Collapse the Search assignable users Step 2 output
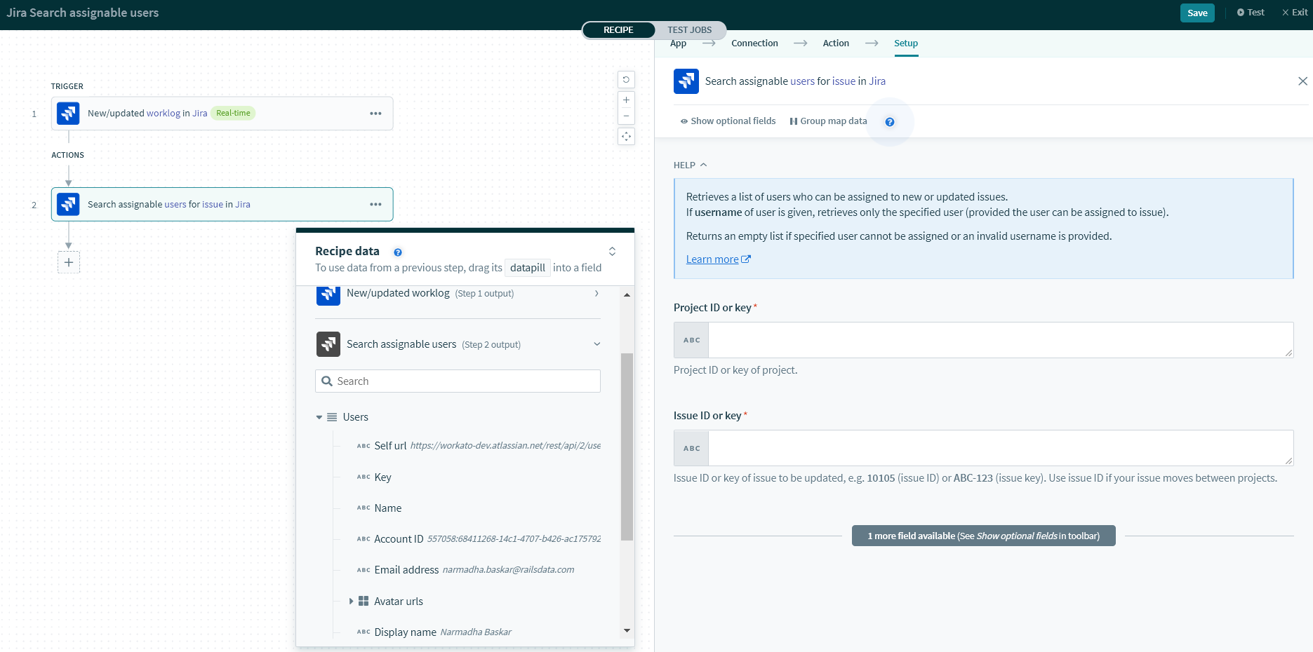The image size is (1313, 652). pos(596,344)
